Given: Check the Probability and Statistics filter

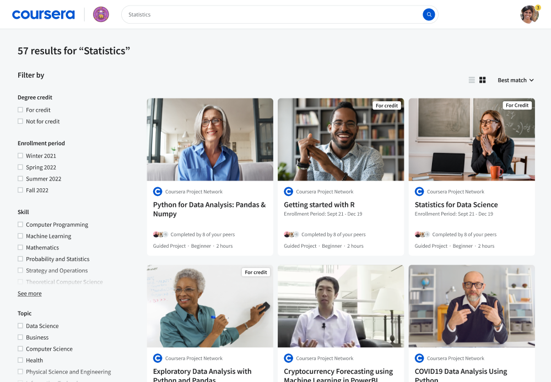Looking at the screenshot, I should (x=20, y=259).
